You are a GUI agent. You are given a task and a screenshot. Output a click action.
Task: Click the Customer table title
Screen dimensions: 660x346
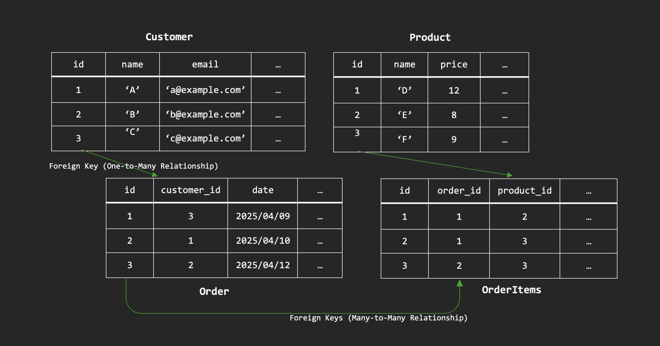[169, 37]
